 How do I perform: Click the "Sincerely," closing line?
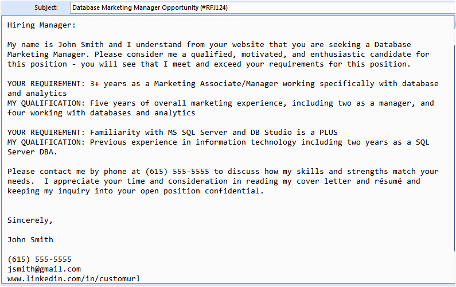30,220
